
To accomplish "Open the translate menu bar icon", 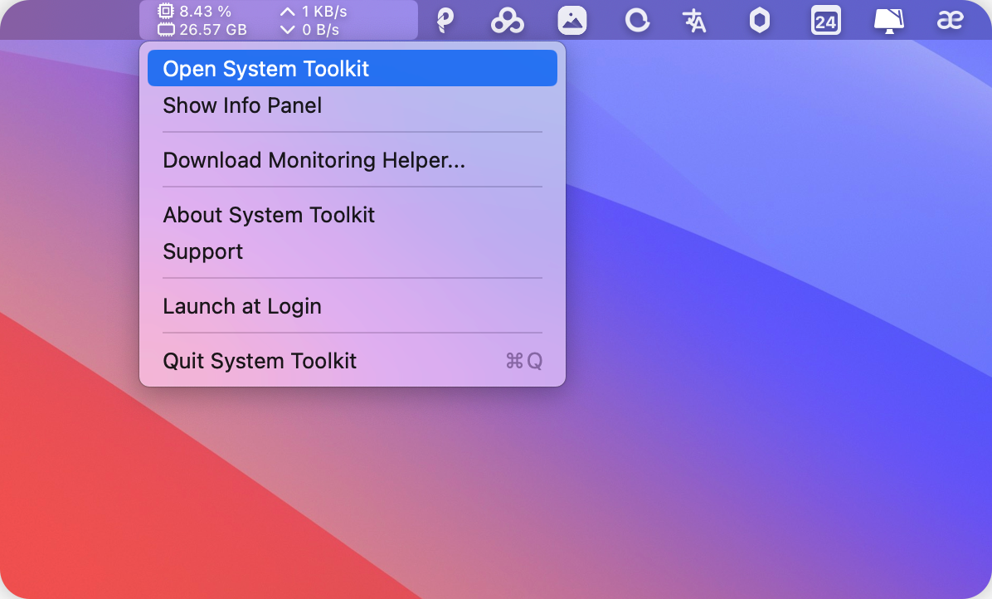I will point(694,20).
